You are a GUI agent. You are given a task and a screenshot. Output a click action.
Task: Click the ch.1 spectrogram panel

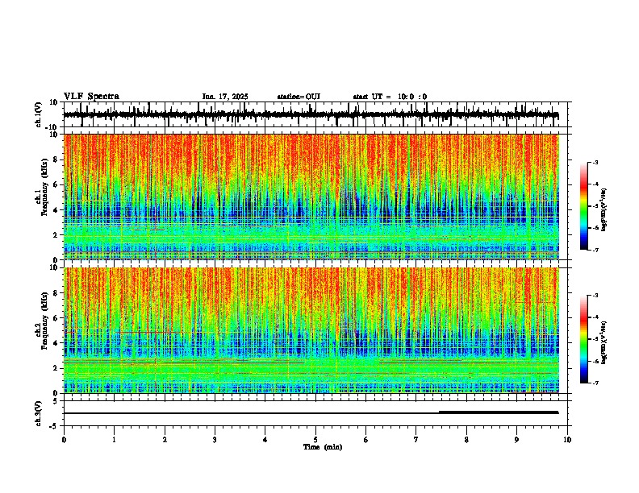311,197
